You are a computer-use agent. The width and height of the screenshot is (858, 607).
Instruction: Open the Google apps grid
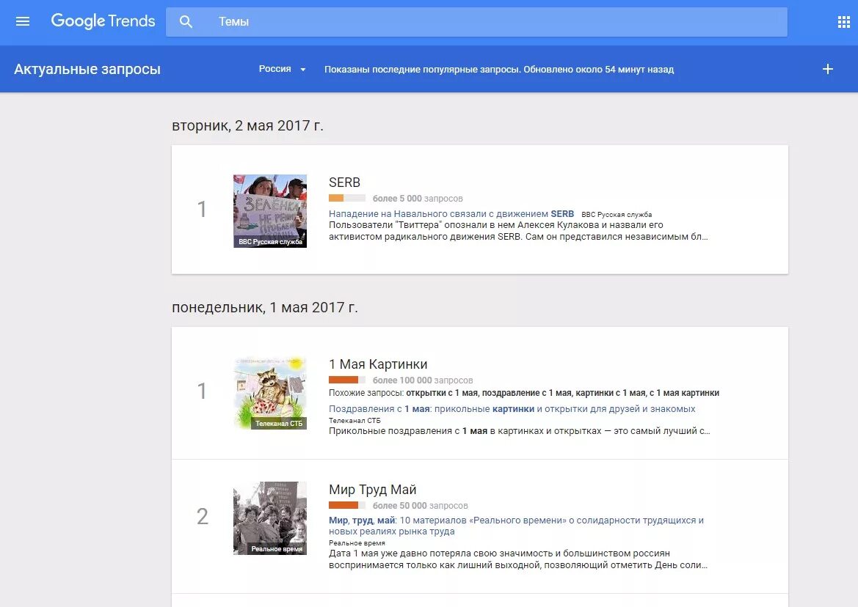click(844, 22)
